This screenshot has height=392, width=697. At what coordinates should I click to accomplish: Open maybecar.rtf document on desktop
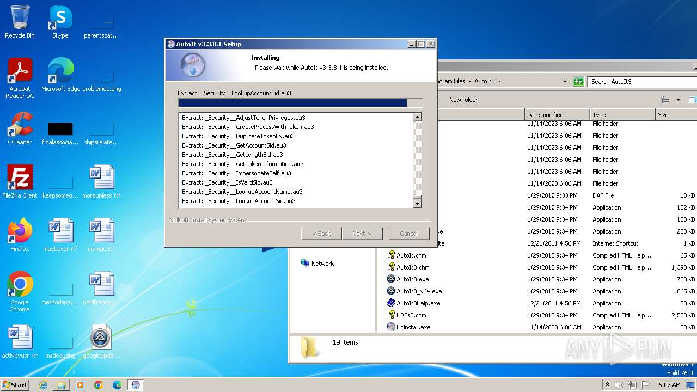[x=60, y=235]
